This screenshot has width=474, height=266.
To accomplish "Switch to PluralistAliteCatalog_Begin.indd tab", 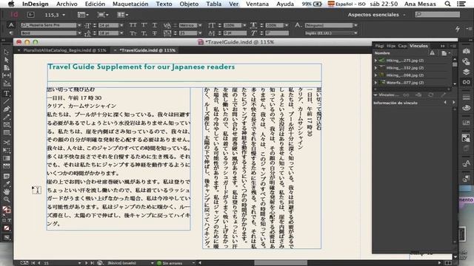I will tap(64, 50).
